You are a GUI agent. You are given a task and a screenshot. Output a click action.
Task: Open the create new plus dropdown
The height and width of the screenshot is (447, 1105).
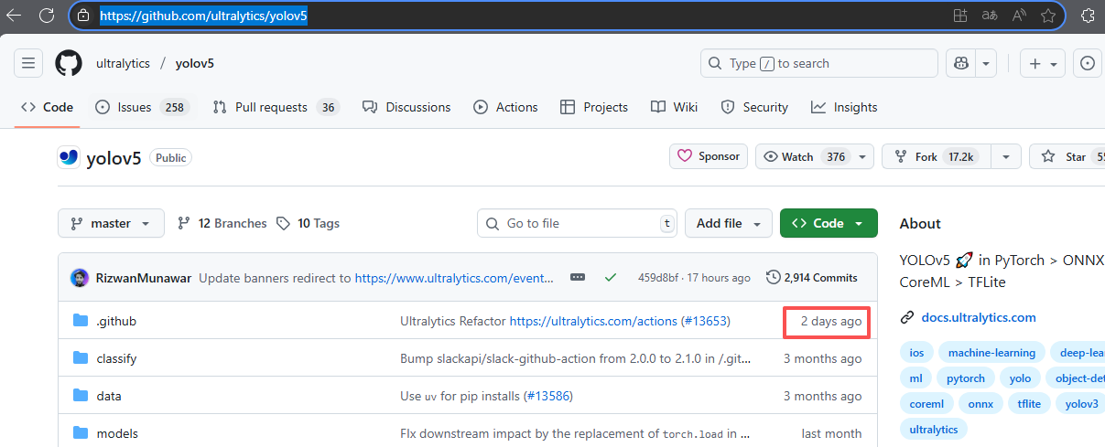pos(1043,63)
